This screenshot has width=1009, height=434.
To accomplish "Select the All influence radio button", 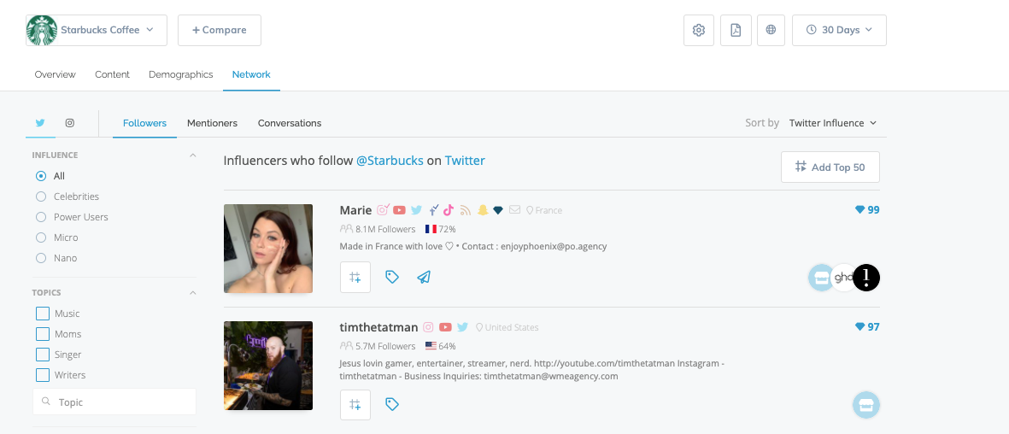I will 41,176.
